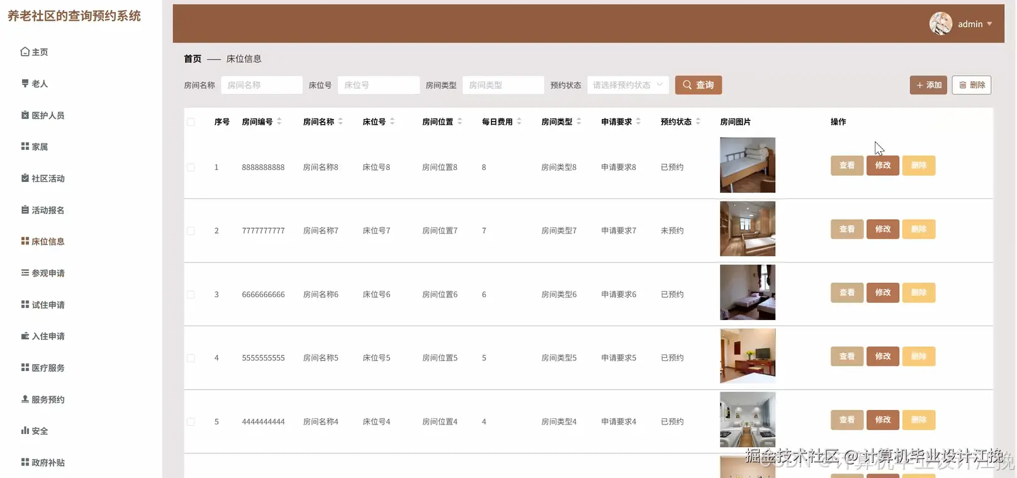Open room photo of 房间名称4

[748, 419]
